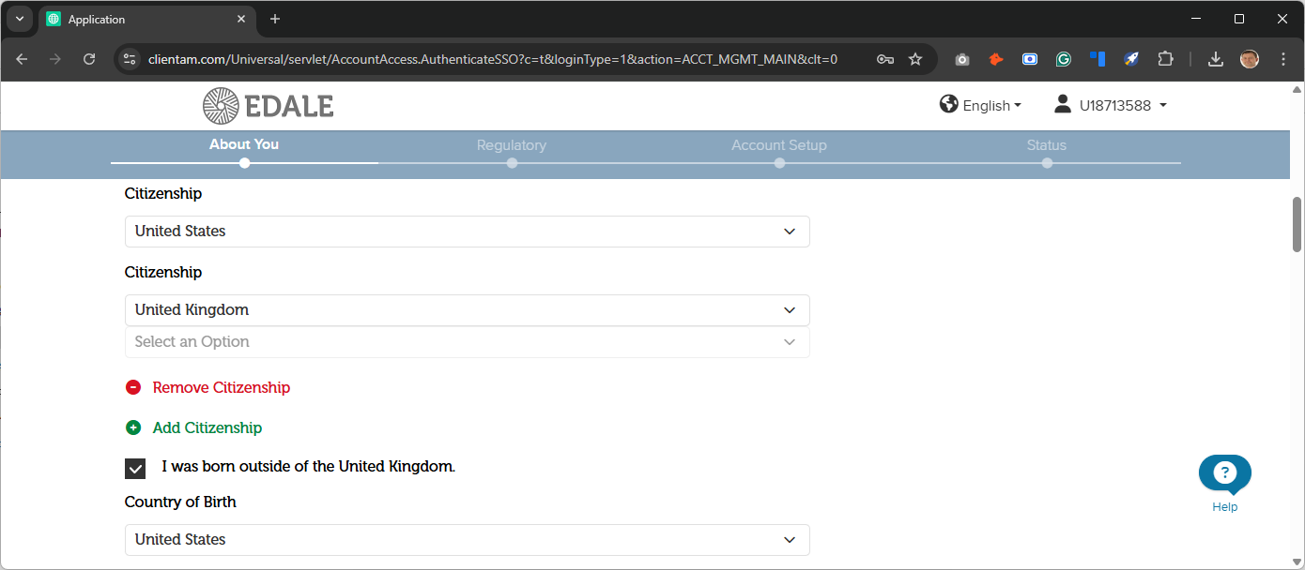The image size is (1305, 570).
Task: Go to the About You step
Action: 244,144
